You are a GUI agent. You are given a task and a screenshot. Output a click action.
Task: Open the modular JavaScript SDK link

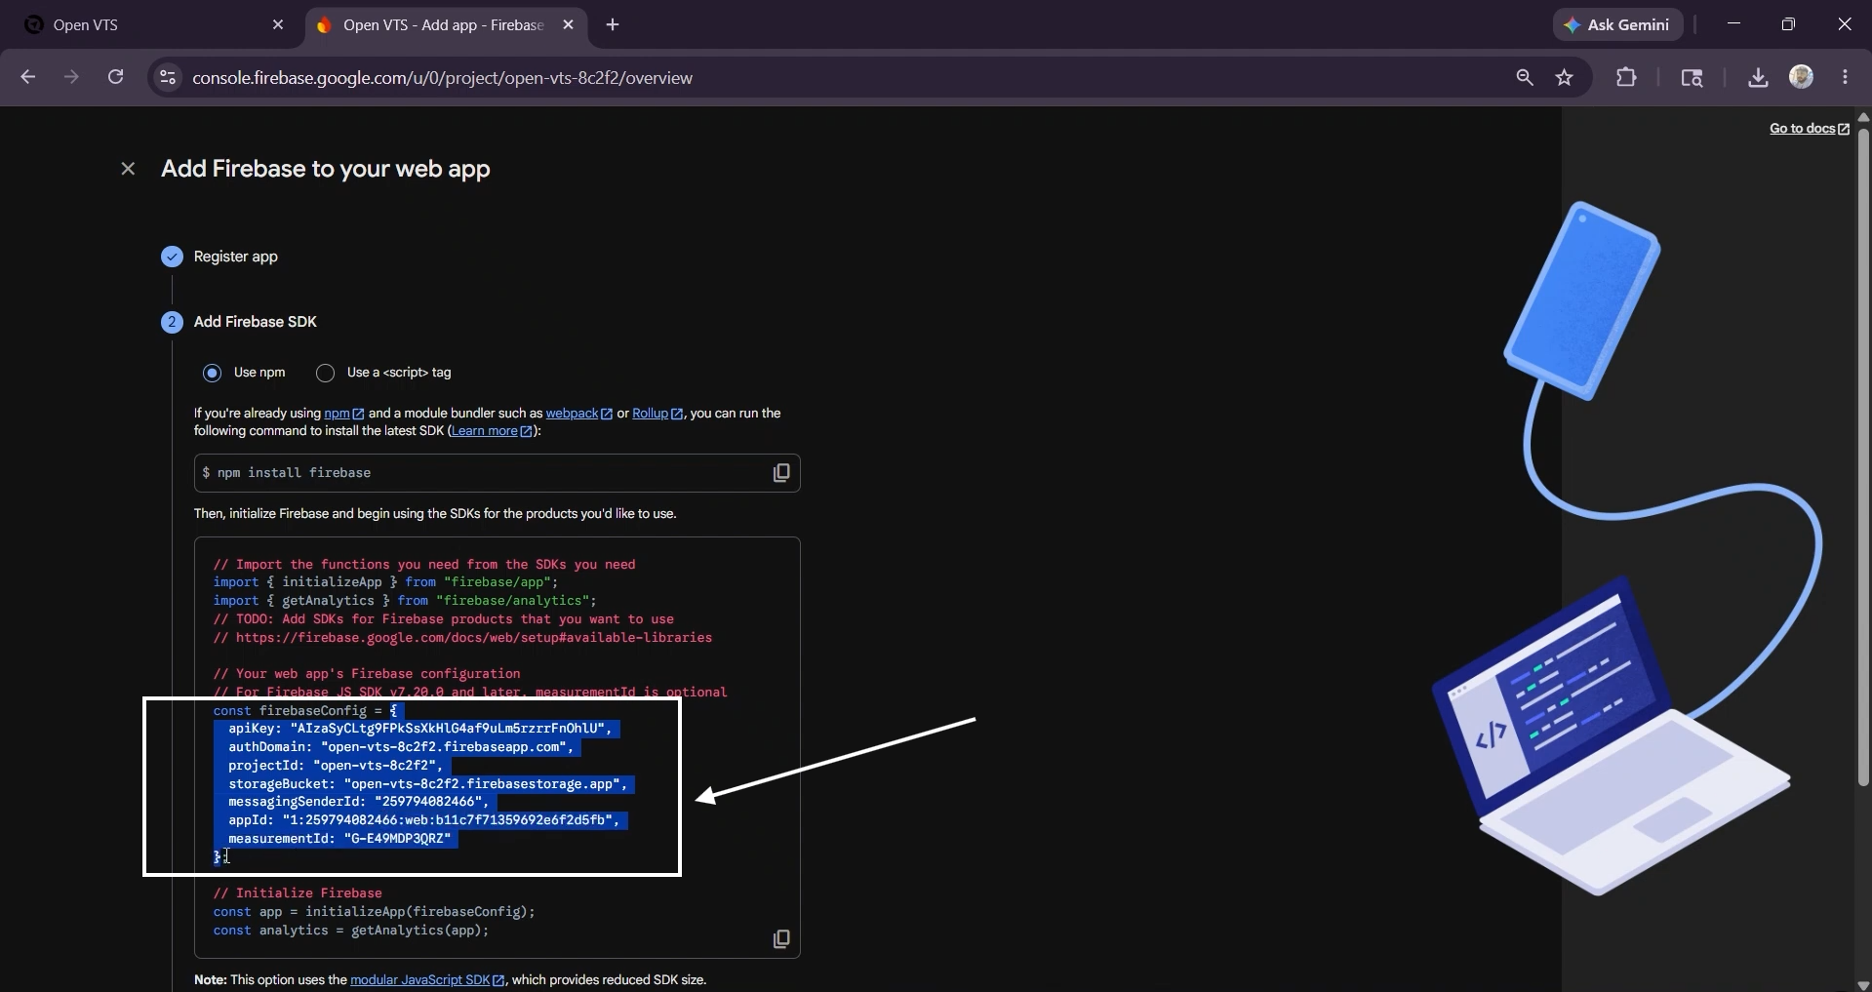tap(427, 979)
